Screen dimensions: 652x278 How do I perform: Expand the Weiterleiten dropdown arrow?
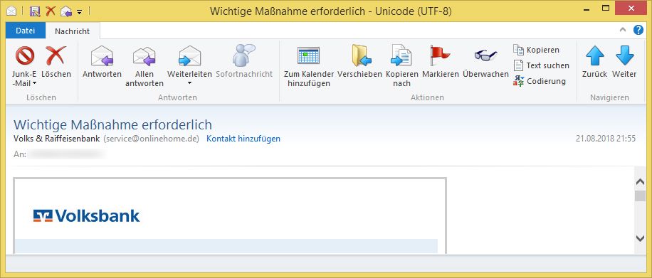click(x=189, y=83)
